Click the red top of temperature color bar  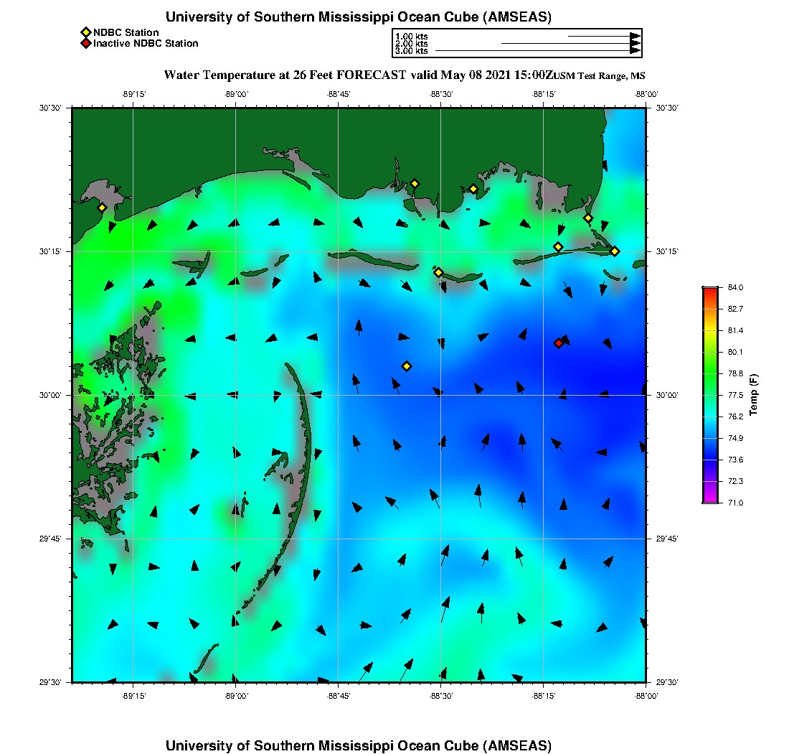pyautogui.click(x=709, y=294)
